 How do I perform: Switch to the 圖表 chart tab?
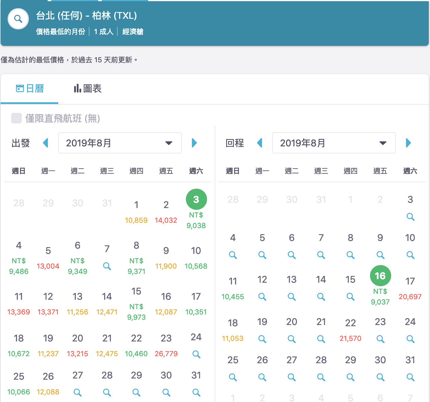[x=88, y=88]
